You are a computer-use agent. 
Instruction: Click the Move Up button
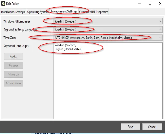(13, 74)
